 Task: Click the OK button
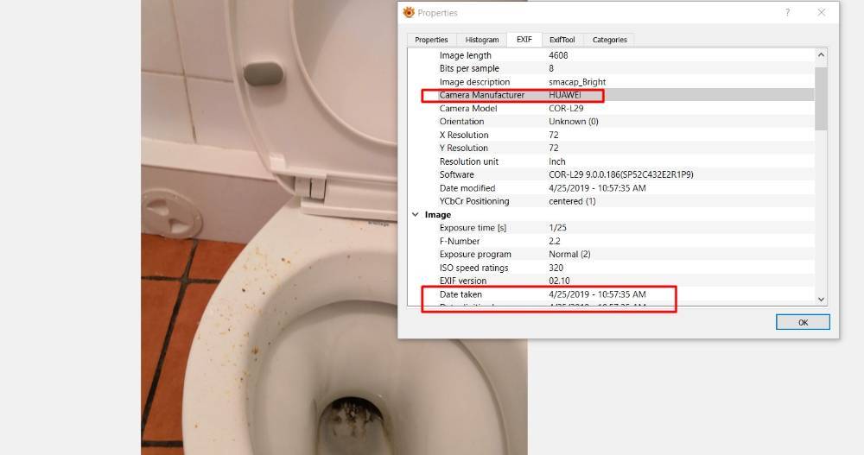pyautogui.click(x=803, y=322)
